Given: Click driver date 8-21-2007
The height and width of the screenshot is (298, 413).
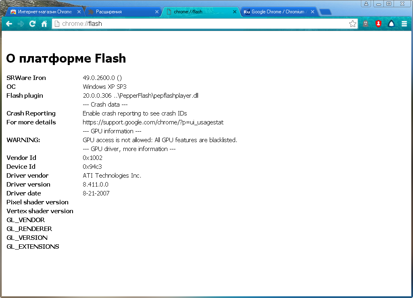Looking at the screenshot, I should click(96, 193).
